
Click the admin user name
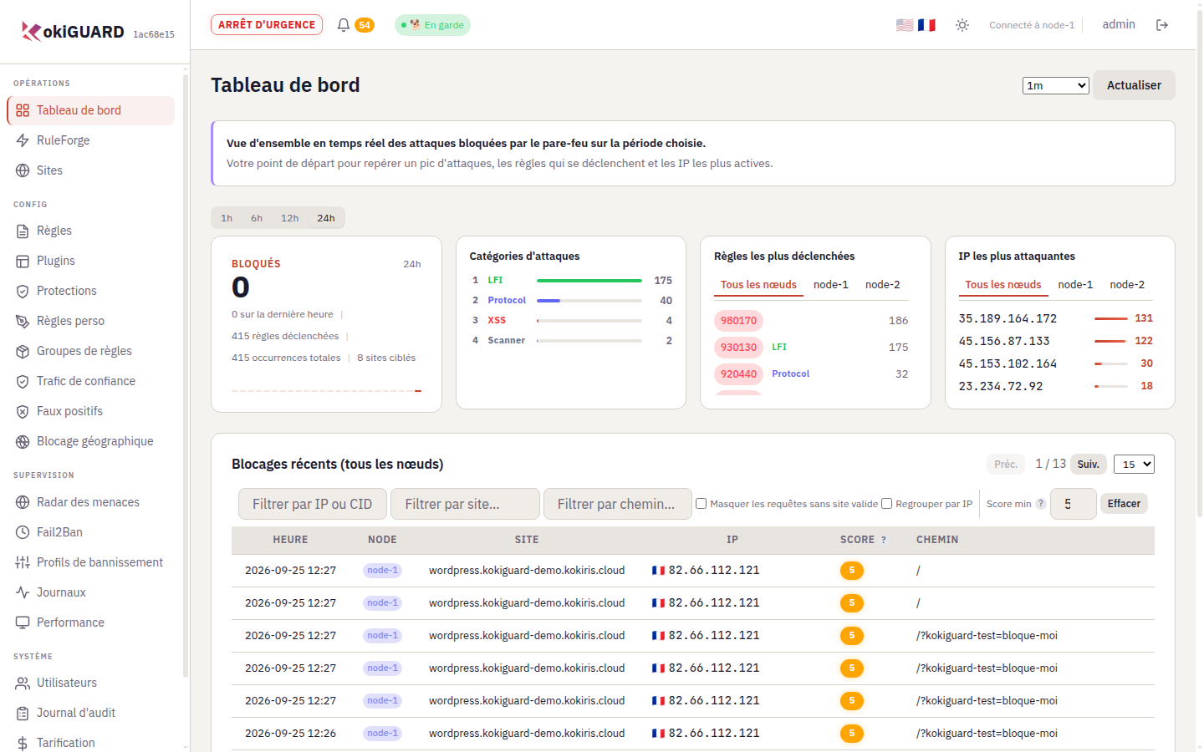(1119, 24)
